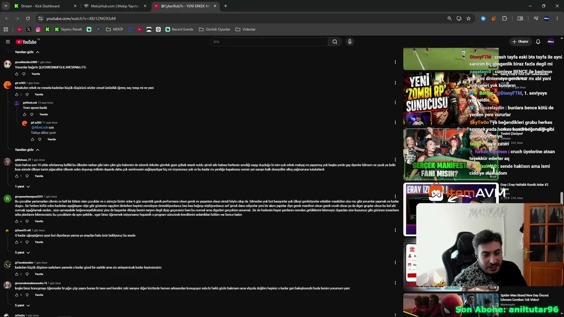Viewport: 564px width, 317px height.
Task: Open the YouTube guide hamburger menu
Action: (x=7, y=42)
